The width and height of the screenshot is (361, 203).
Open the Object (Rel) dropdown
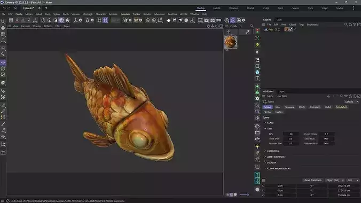pyautogui.click(x=335, y=180)
